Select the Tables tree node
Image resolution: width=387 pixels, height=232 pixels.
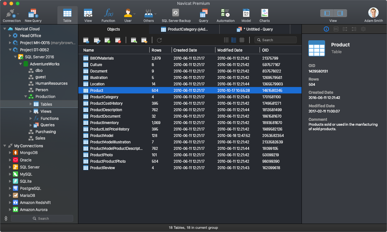39,104
